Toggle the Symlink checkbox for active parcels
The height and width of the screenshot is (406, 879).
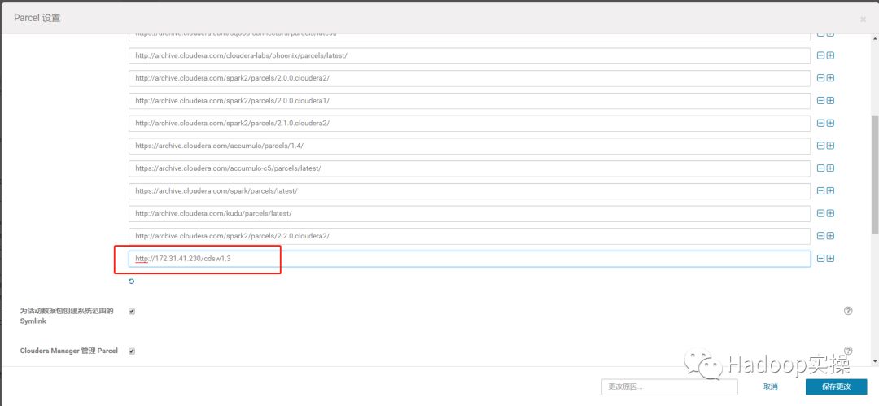pos(132,312)
